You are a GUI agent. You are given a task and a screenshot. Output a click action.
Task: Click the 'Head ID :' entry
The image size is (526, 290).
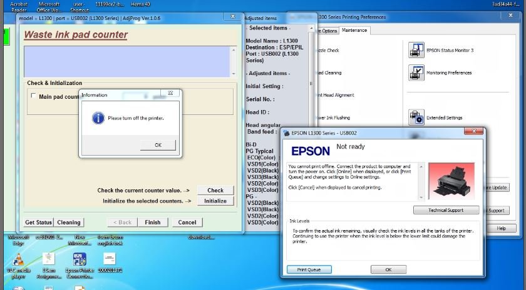[x=257, y=112]
